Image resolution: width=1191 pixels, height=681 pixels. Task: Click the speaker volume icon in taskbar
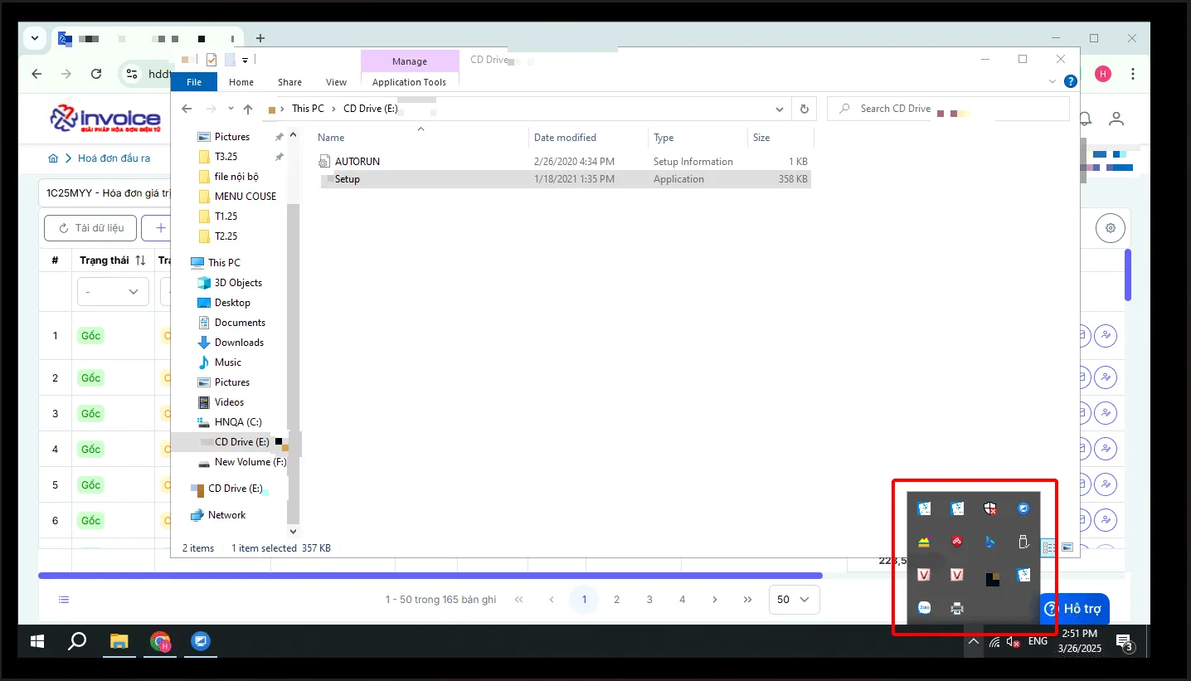(1014, 641)
